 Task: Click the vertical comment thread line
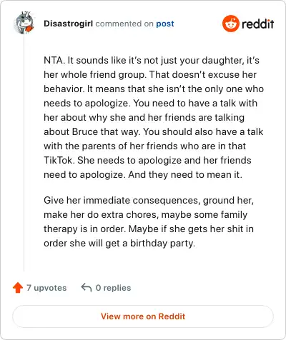(x=24, y=152)
